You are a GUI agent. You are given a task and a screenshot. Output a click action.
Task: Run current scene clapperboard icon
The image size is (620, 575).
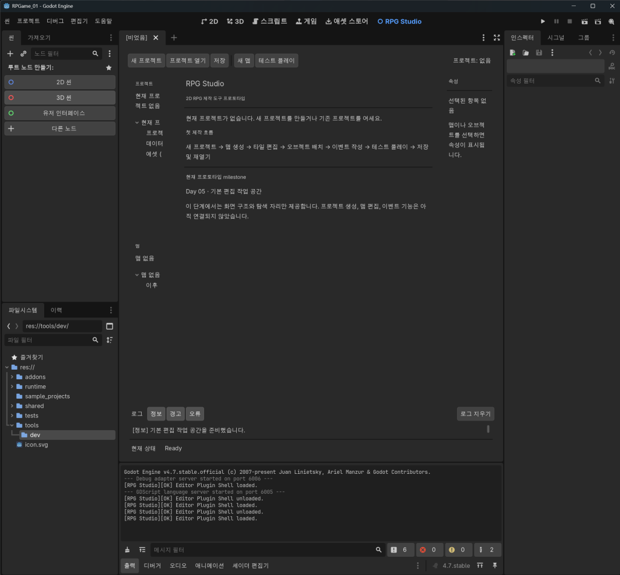[x=584, y=21]
